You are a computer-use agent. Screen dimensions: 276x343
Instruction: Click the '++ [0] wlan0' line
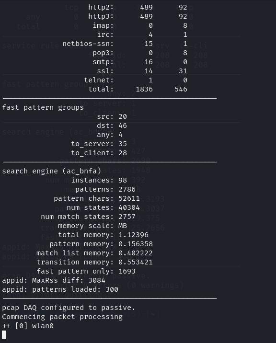pos(28,326)
